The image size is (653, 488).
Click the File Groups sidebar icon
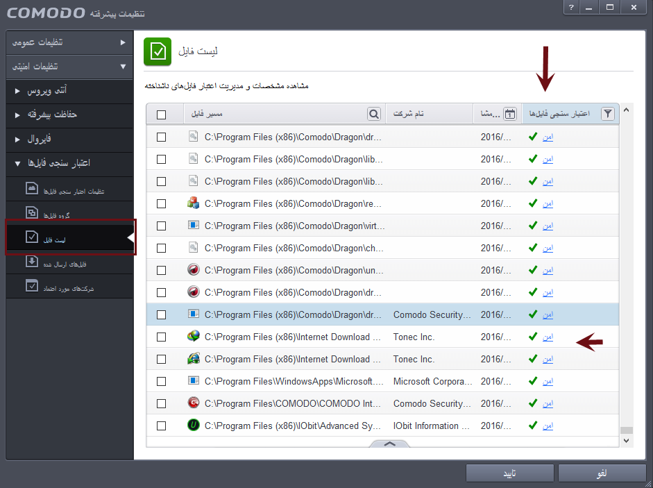point(32,212)
